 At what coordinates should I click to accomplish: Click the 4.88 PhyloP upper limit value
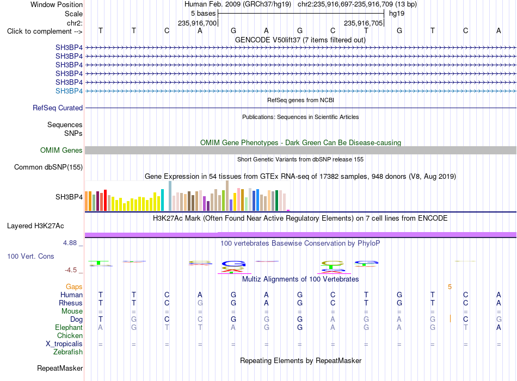click(70, 243)
